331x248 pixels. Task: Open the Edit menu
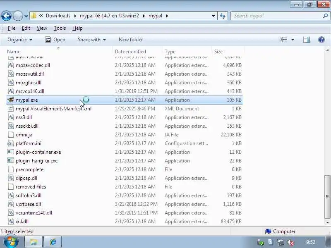tap(26, 28)
